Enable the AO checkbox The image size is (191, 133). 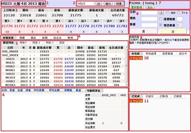pyautogui.click(x=168, y=13)
